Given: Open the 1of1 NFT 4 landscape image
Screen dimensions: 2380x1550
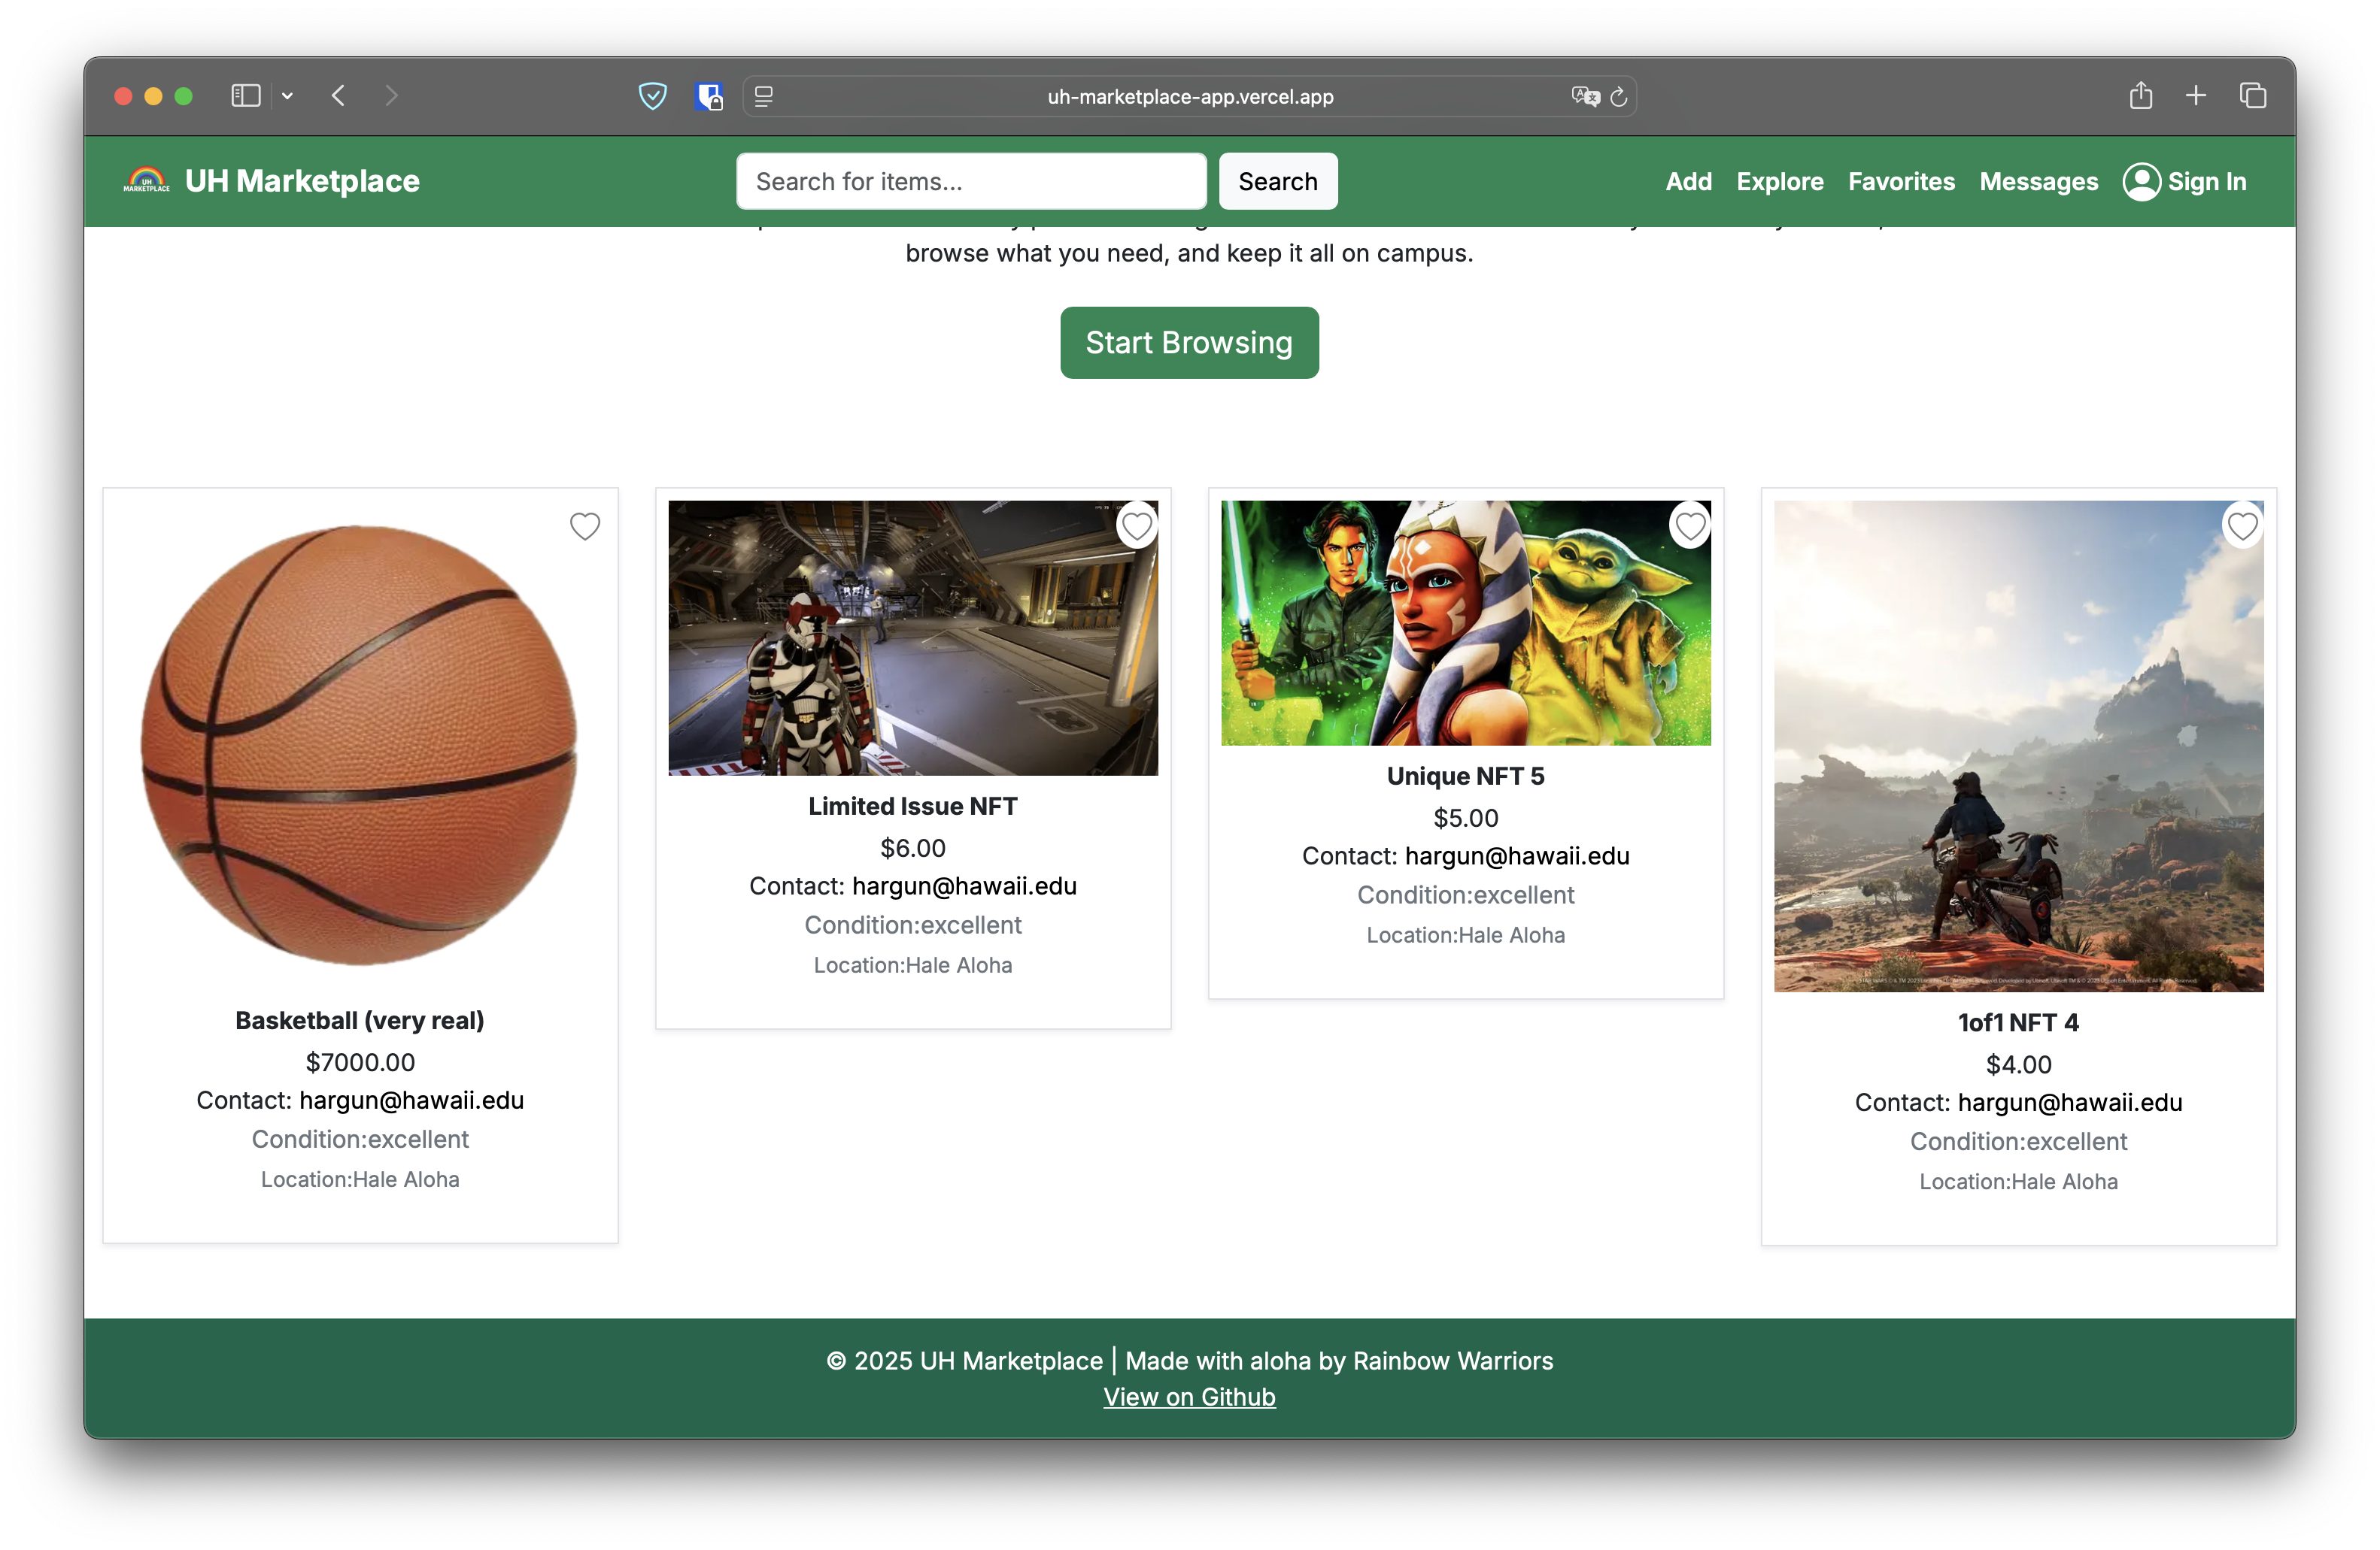Looking at the screenshot, I should click(x=2018, y=746).
